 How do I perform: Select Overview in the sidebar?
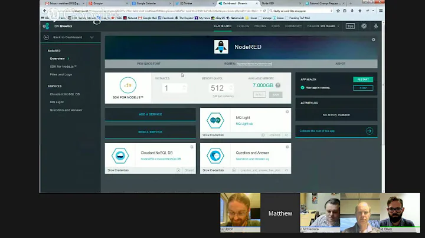pos(57,58)
